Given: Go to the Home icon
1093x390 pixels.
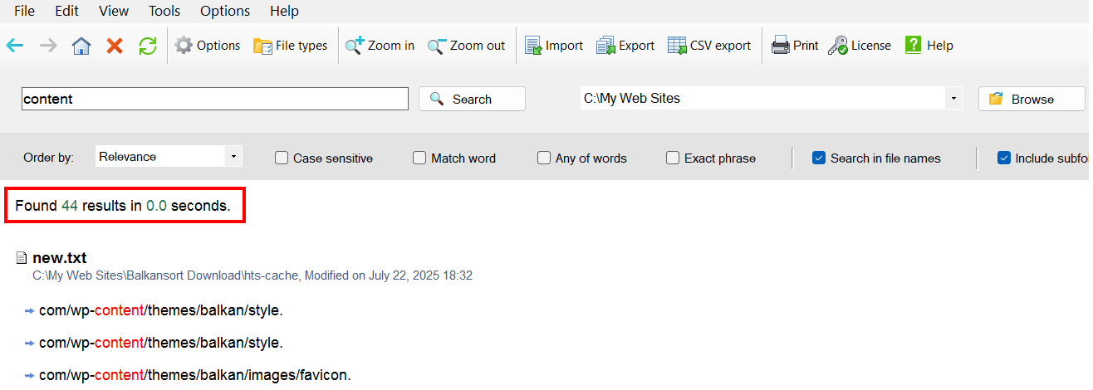Looking at the screenshot, I should tap(81, 46).
